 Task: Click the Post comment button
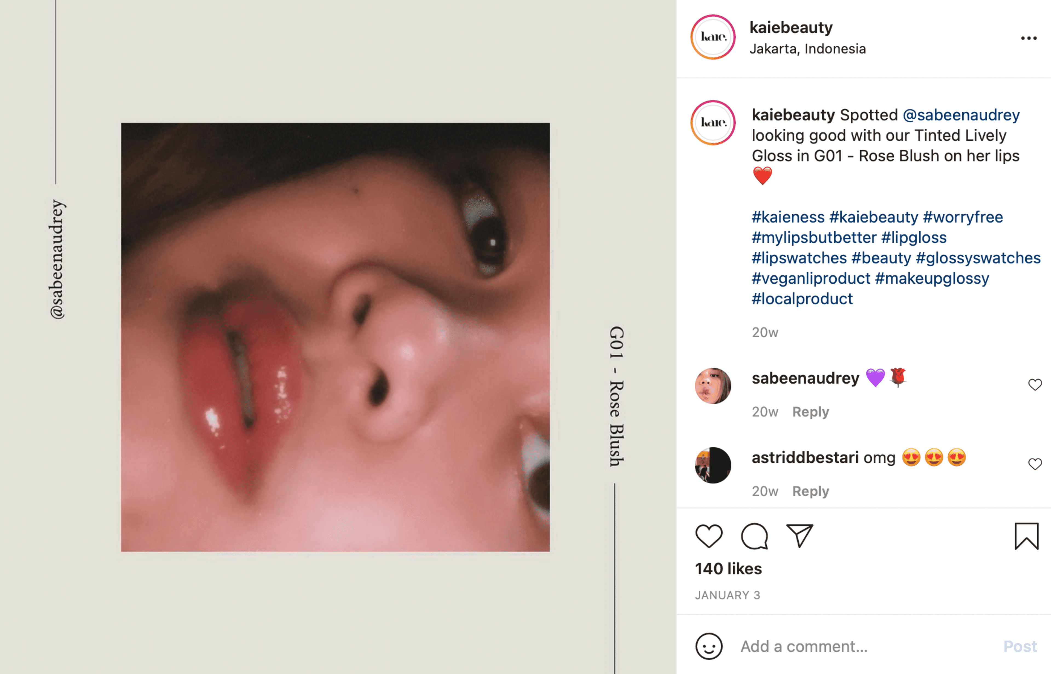pos(1020,646)
